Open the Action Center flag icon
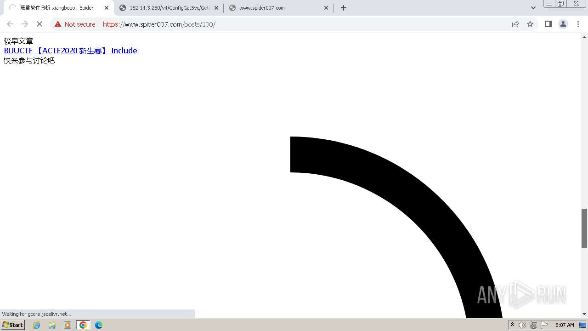This screenshot has height=331, width=588. [544, 325]
